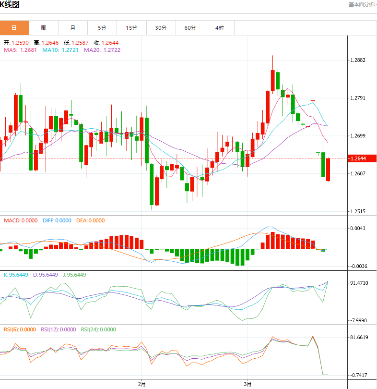The width and height of the screenshot is (377, 389).
Task: Click the MA20 legend label
Action: [x=102, y=50]
